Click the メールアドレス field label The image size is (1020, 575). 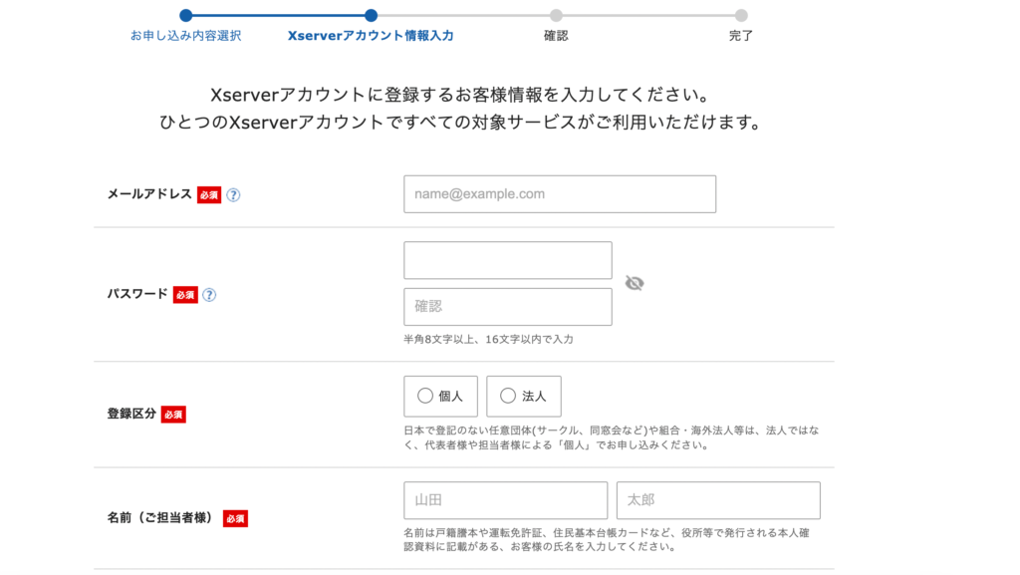[x=149, y=194]
